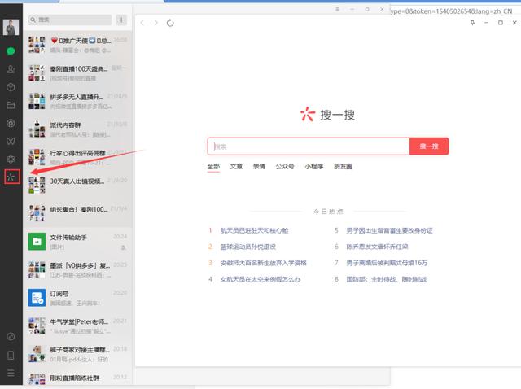The width and height of the screenshot is (521, 389).
Task: Open hot topic number 5 about 身份证
Action: (x=389, y=230)
